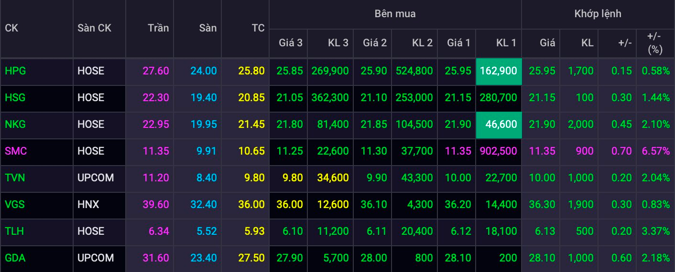
Task: Select SMC's 902,500 KL 1 cell
Action: point(499,151)
